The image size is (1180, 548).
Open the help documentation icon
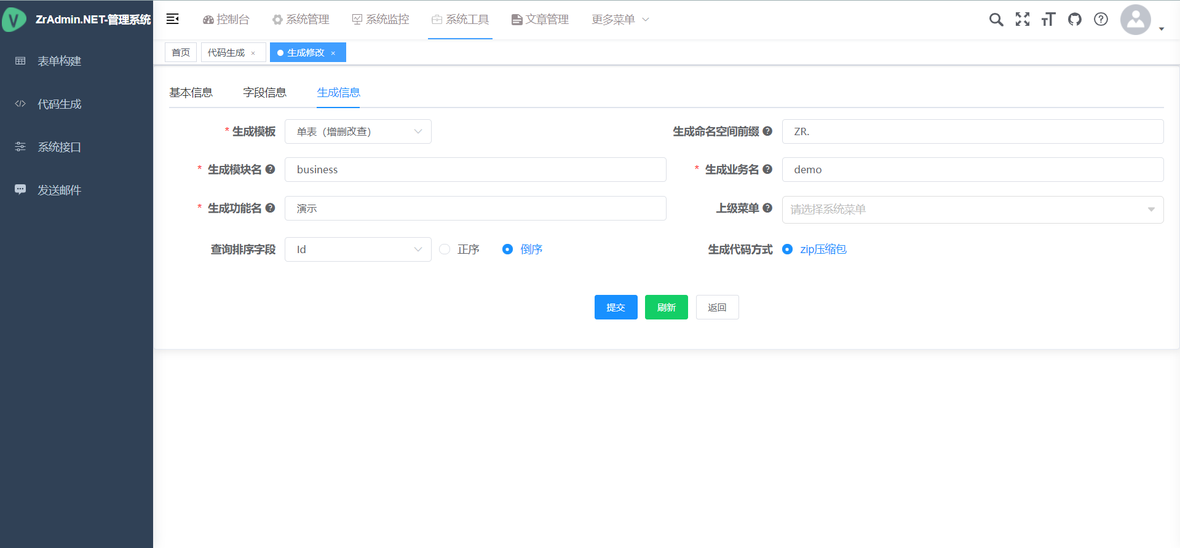[1101, 20]
